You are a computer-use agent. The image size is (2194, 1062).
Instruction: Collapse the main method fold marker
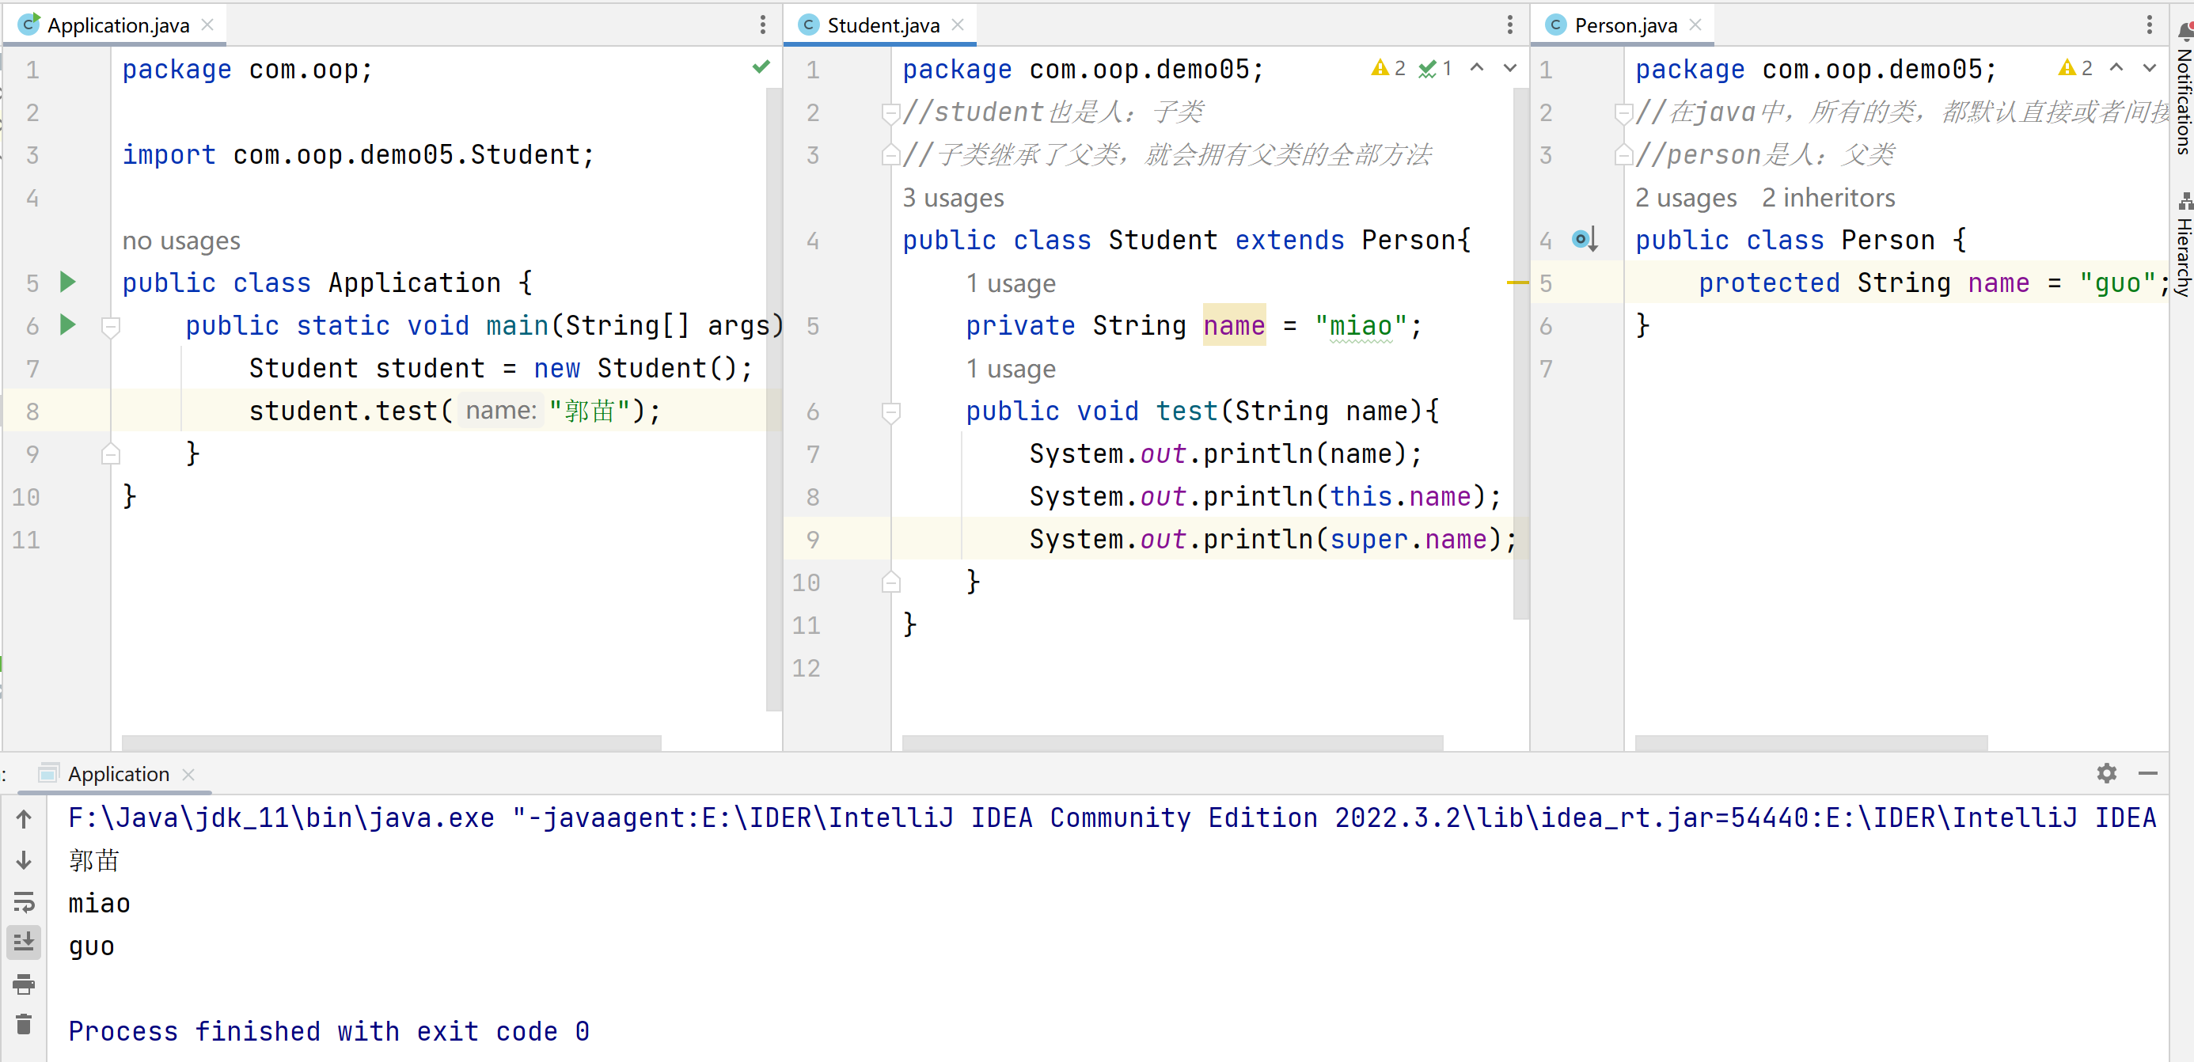click(111, 326)
